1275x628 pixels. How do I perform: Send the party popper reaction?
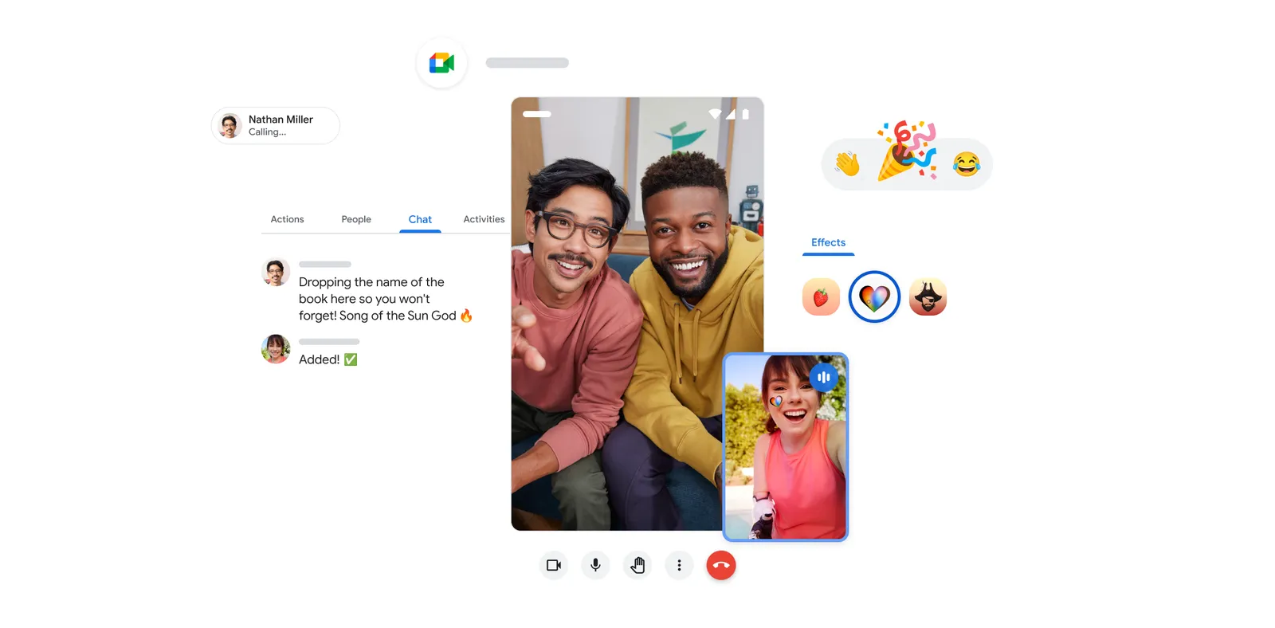(x=906, y=151)
